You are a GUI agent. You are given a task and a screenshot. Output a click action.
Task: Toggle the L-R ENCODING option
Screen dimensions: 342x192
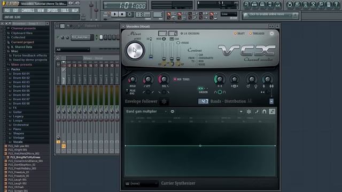[x=182, y=34]
